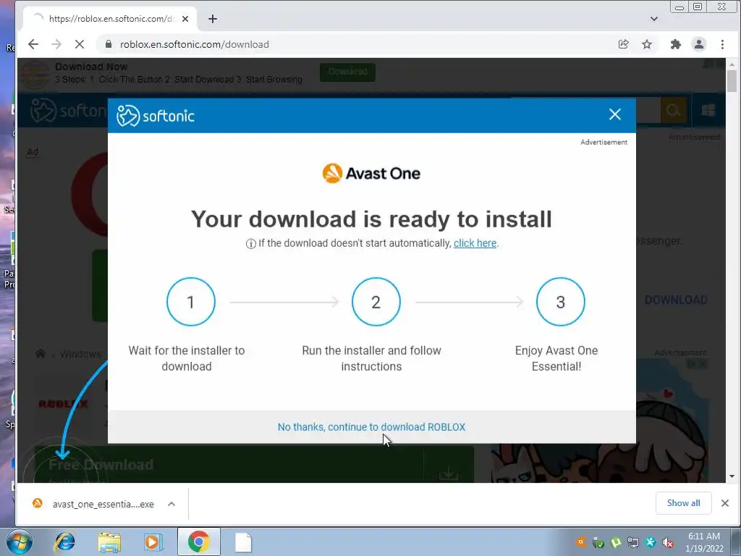741x556 pixels.
Task: Stop loading the page
Action: (x=80, y=44)
